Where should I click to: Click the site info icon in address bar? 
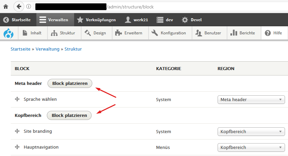tap(29, 6)
